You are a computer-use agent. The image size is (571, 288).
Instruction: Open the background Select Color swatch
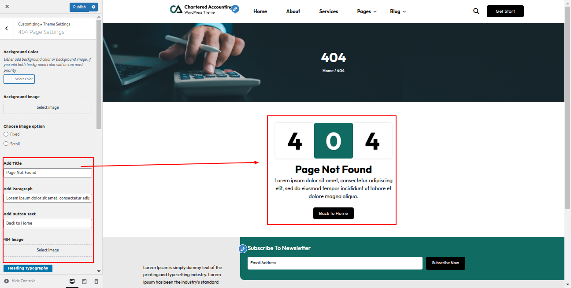click(19, 79)
